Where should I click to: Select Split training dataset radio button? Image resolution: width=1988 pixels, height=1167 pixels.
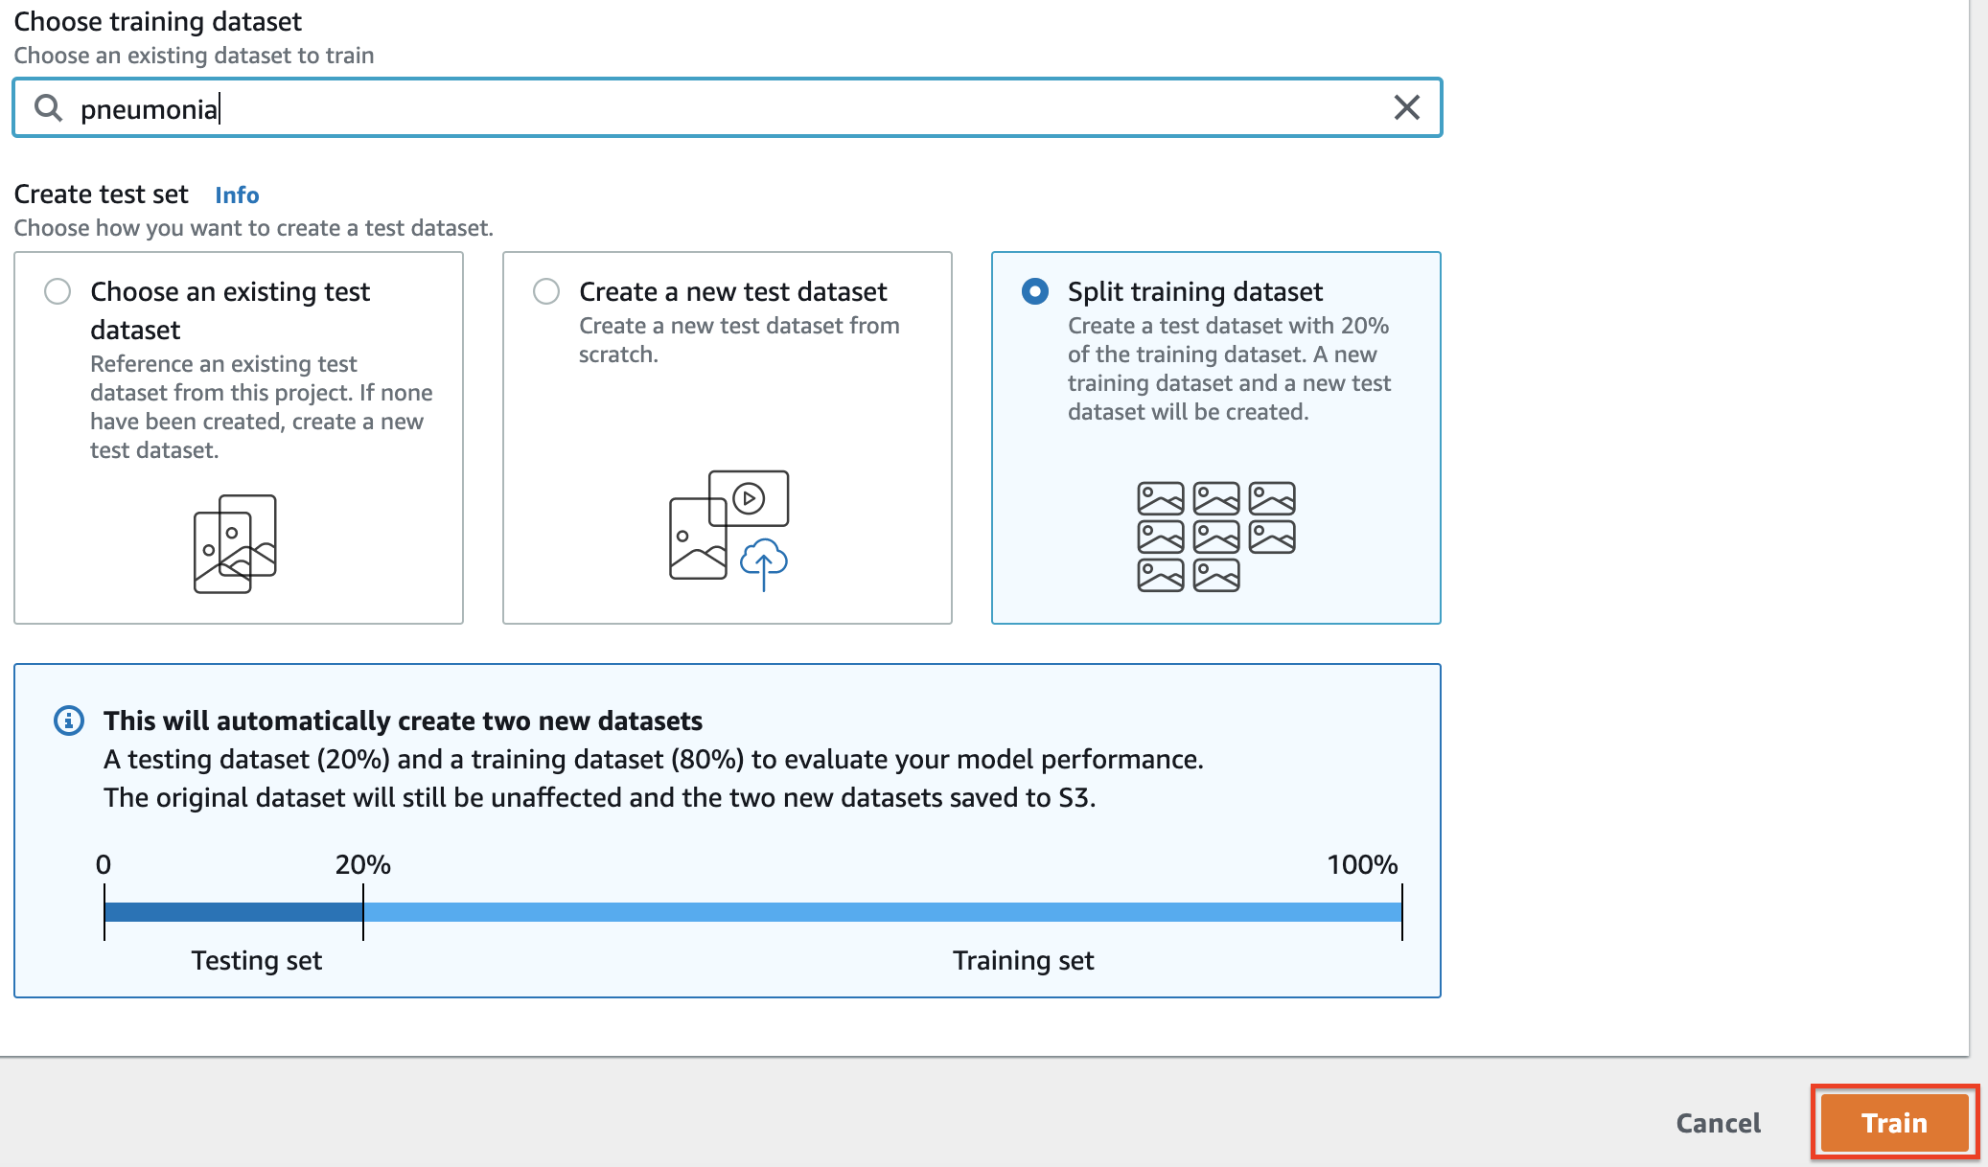pos(1035,291)
